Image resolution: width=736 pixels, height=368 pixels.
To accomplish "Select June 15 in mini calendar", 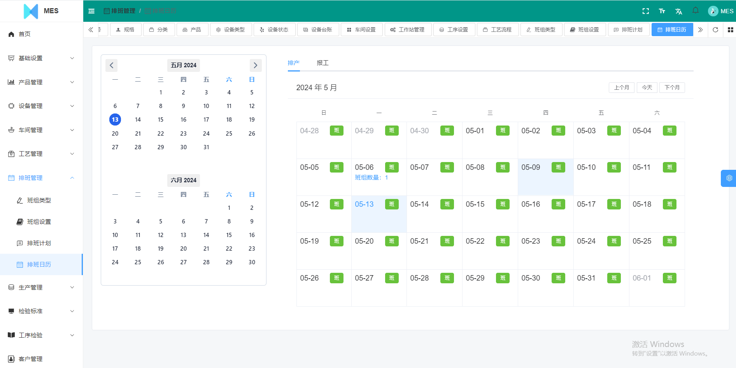I will [229, 235].
